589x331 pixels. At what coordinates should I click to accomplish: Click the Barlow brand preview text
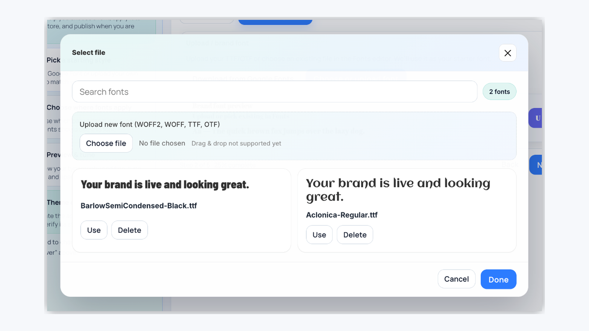(165, 185)
